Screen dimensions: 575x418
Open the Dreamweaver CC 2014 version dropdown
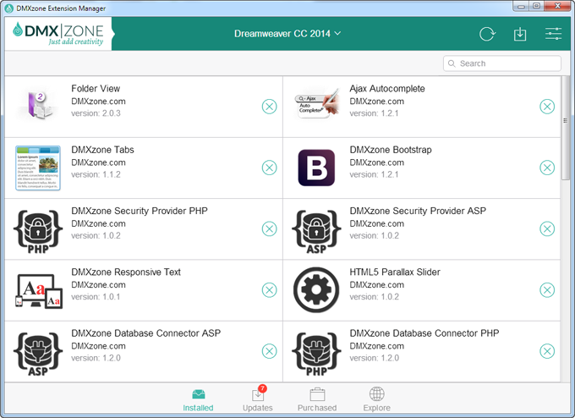coord(287,34)
